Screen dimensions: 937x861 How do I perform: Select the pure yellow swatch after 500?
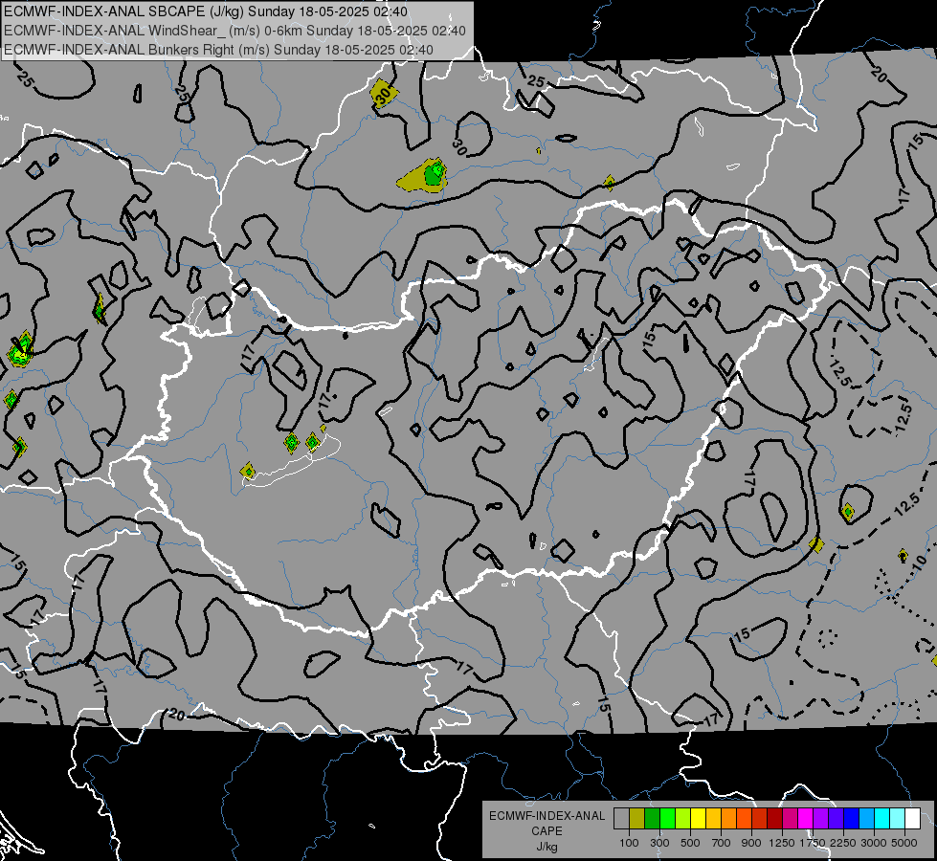pyautogui.click(x=698, y=818)
